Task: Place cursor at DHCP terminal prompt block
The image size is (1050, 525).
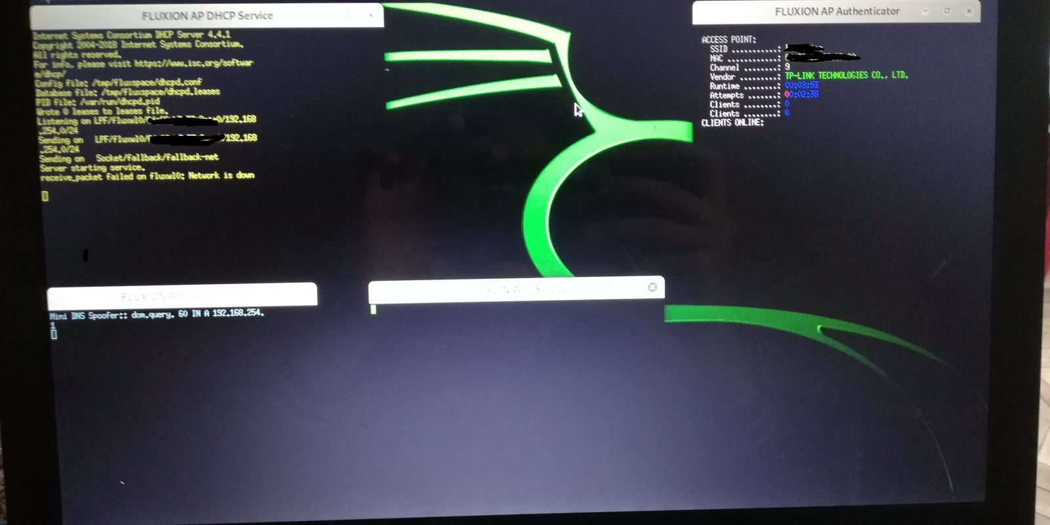Action: coord(45,196)
